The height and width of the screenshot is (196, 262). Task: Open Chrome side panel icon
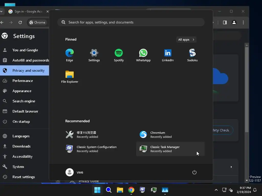(x=225, y=22)
